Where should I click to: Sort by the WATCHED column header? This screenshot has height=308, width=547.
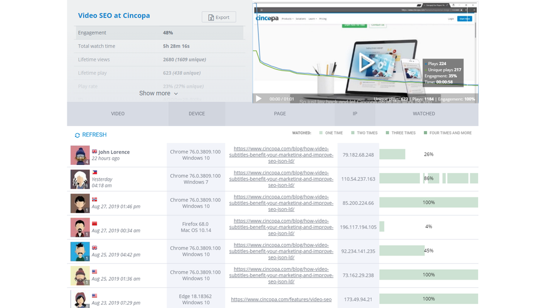click(424, 113)
